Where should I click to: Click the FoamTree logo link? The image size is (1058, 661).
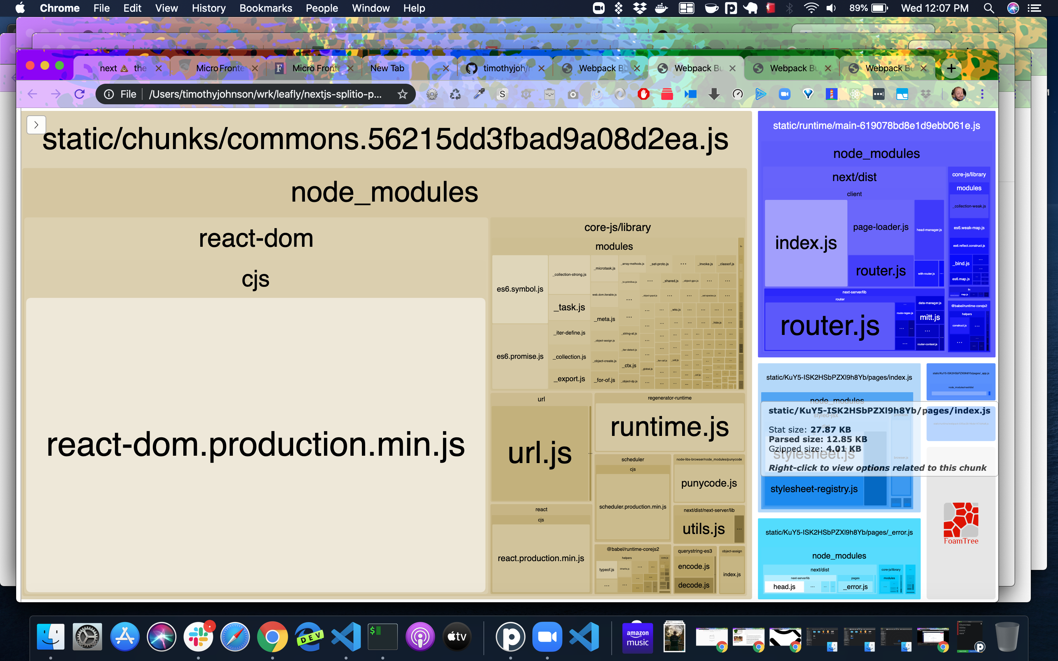(x=961, y=523)
